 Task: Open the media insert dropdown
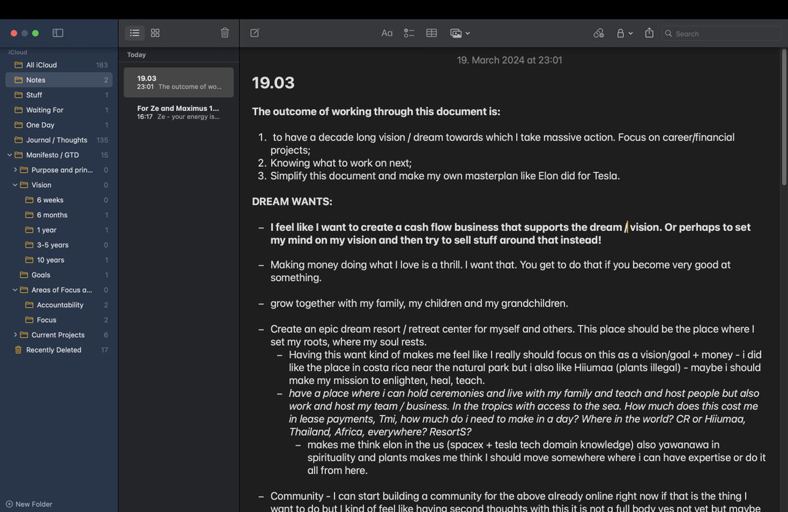point(460,33)
